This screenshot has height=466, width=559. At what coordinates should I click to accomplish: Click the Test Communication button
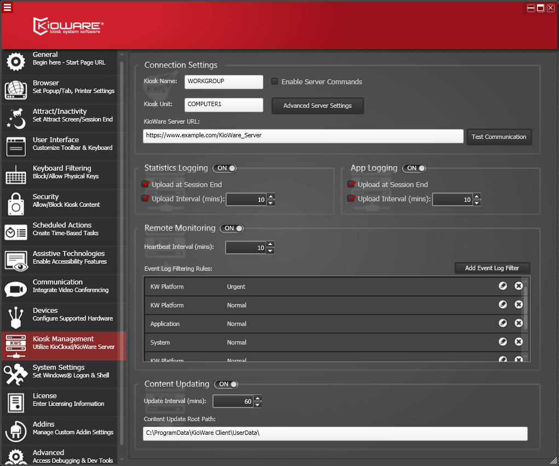pyautogui.click(x=499, y=137)
